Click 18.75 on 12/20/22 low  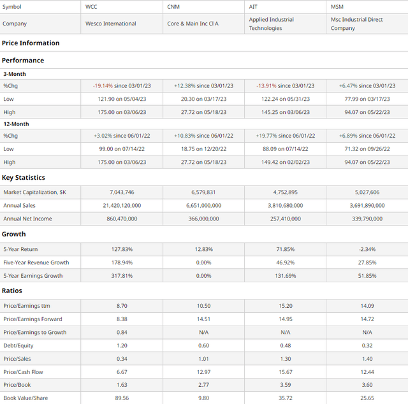tap(204, 149)
